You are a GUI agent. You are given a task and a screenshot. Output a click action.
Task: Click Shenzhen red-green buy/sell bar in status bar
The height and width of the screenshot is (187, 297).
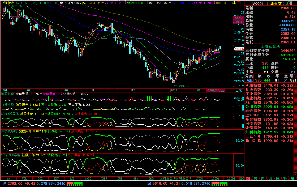(x=219, y=184)
